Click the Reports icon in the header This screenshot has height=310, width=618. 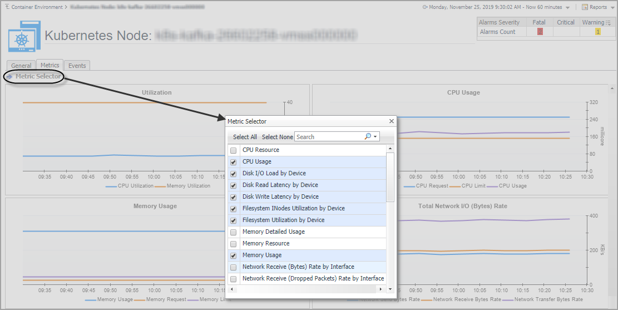point(585,7)
